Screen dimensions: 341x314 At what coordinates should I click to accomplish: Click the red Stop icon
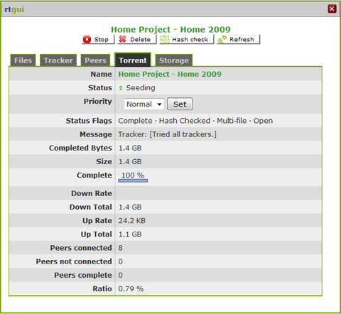pyautogui.click(x=87, y=39)
